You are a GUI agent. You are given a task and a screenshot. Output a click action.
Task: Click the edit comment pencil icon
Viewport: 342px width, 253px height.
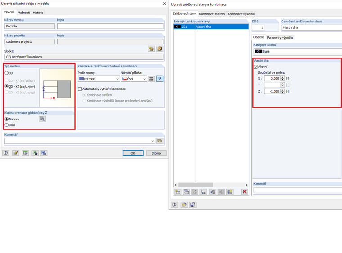pos(15,153)
